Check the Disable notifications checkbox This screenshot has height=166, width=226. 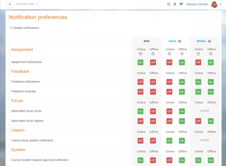click(11, 27)
